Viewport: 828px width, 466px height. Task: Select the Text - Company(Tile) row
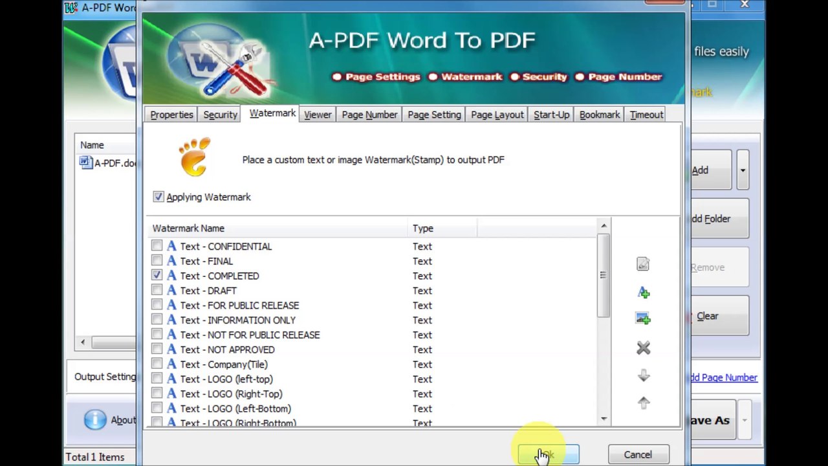[x=373, y=364]
